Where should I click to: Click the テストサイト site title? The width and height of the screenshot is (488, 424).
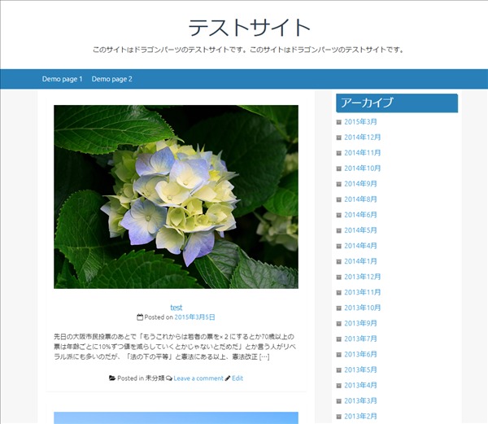249,28
